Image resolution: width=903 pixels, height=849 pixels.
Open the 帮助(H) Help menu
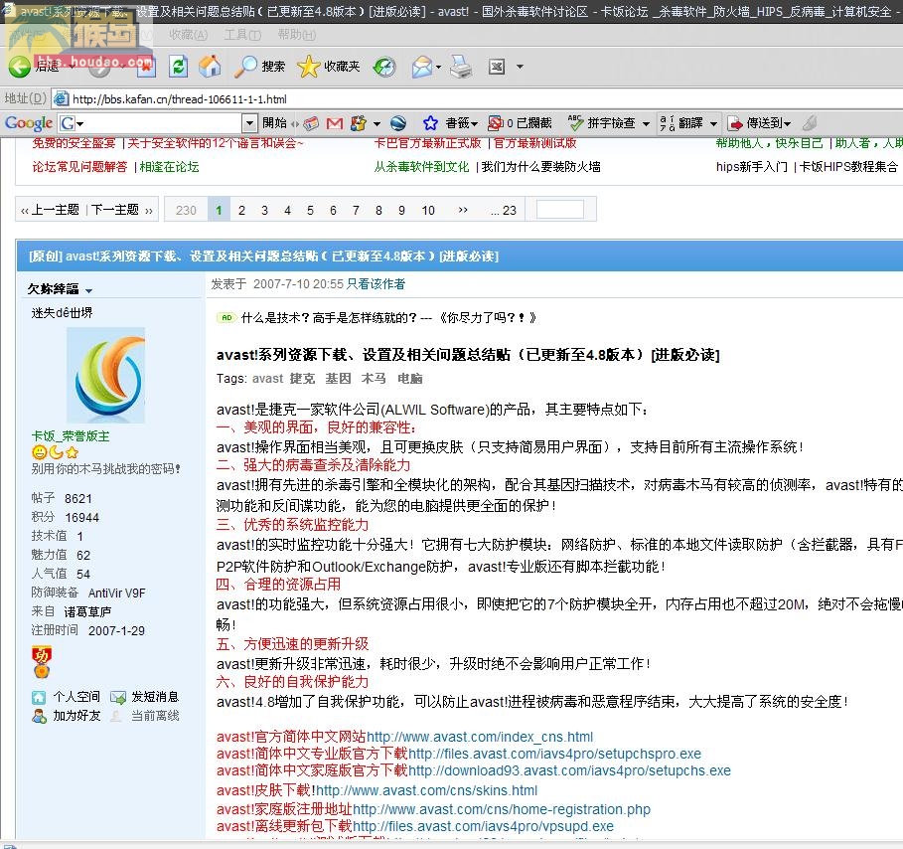297,35
